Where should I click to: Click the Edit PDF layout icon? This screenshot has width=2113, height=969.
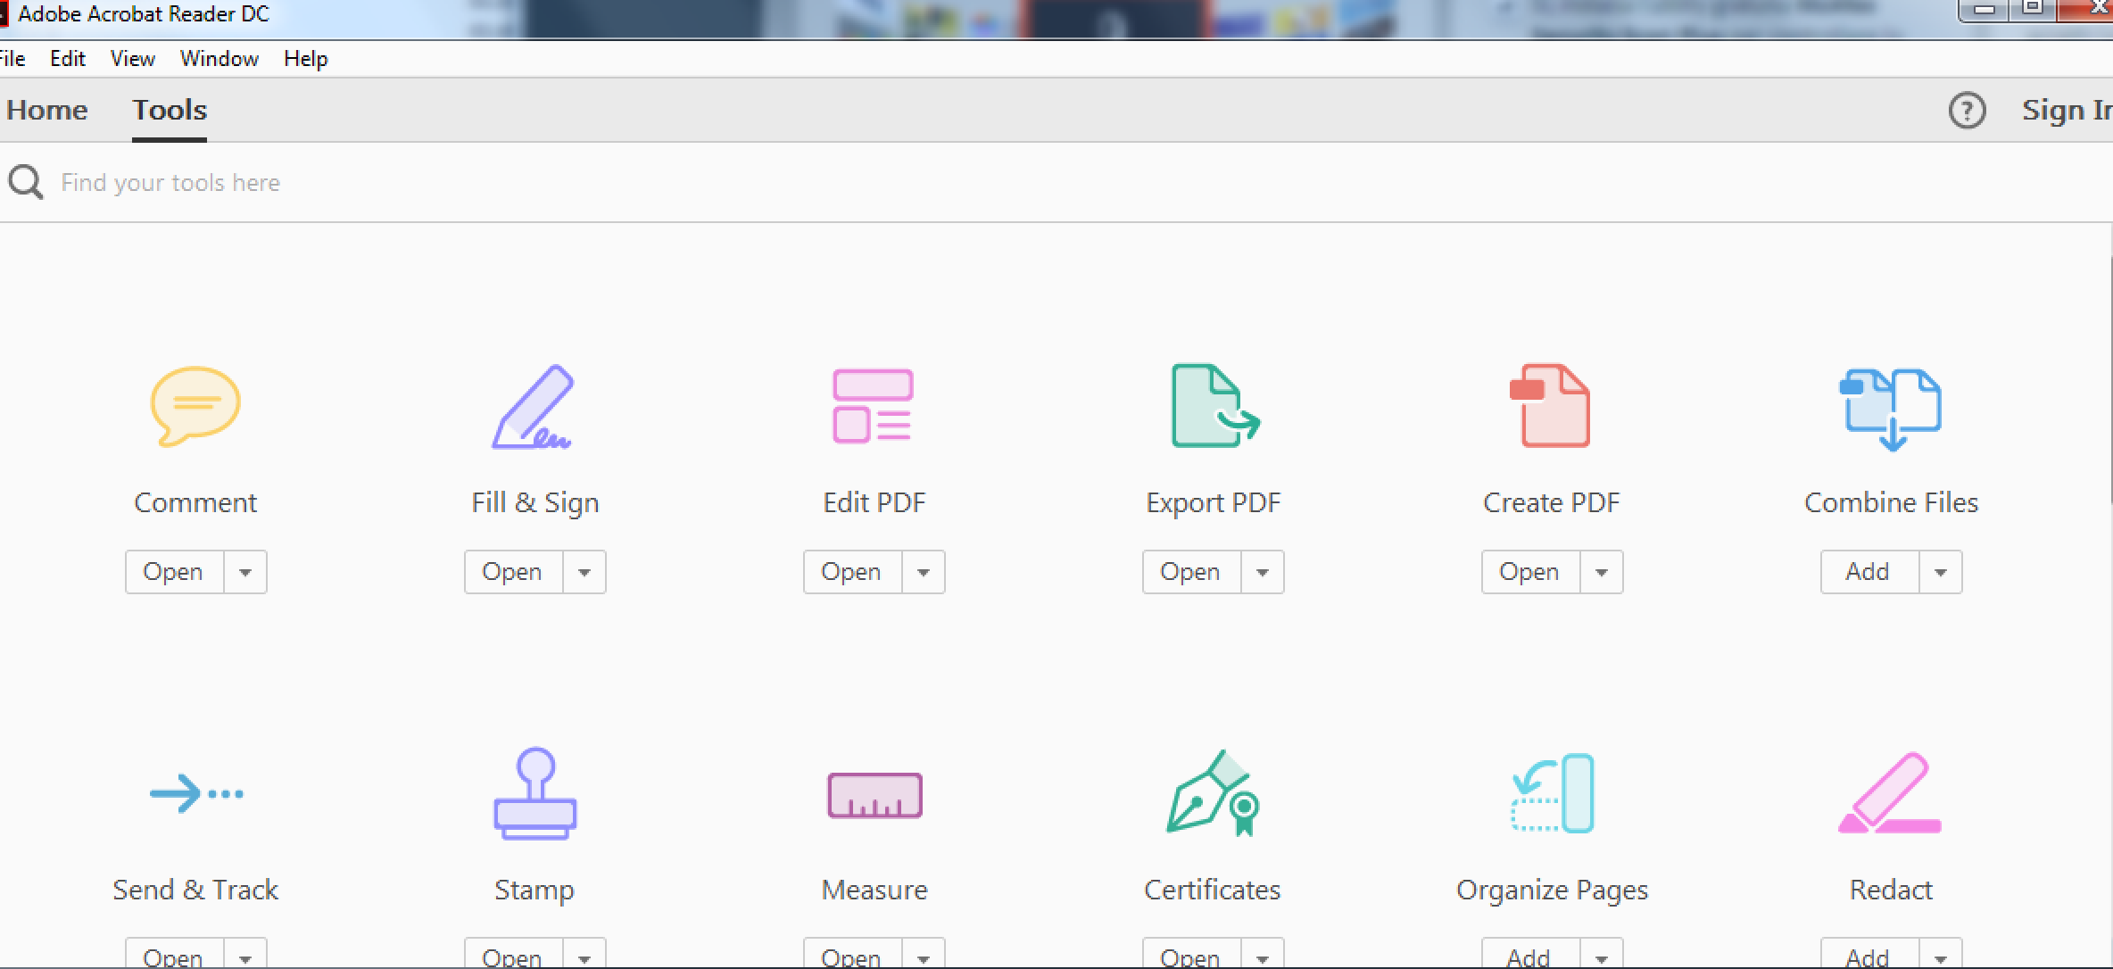click(x=873, y=406)
